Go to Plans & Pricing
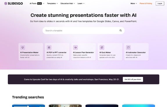 pos(146,3)
